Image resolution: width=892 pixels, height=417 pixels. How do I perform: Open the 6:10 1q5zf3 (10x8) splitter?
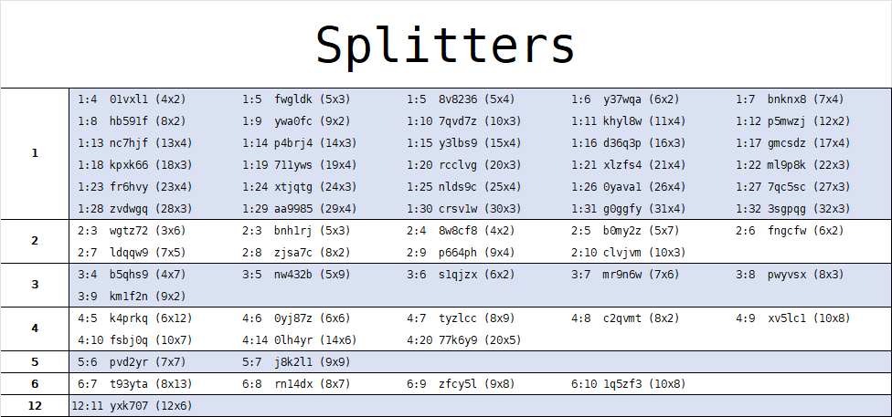click(x=629, y=384)
